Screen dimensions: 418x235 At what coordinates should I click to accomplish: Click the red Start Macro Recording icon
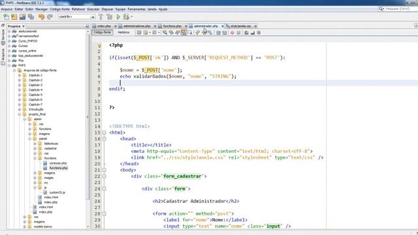point(233,33)
